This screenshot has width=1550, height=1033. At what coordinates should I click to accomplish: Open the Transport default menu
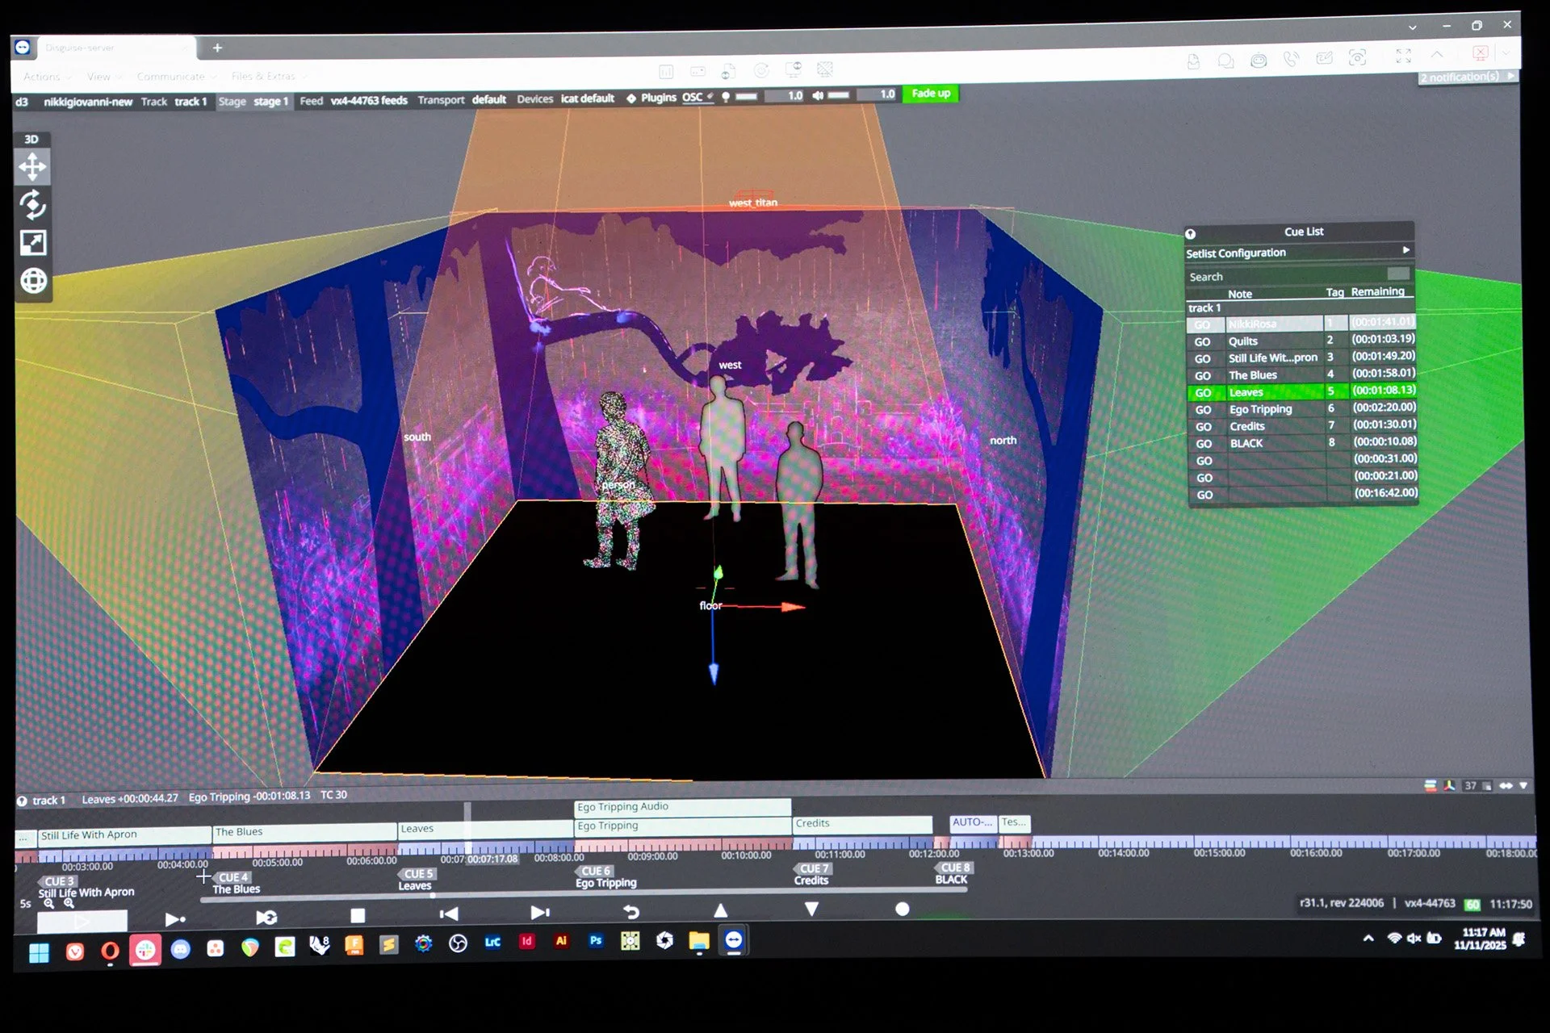462,100
